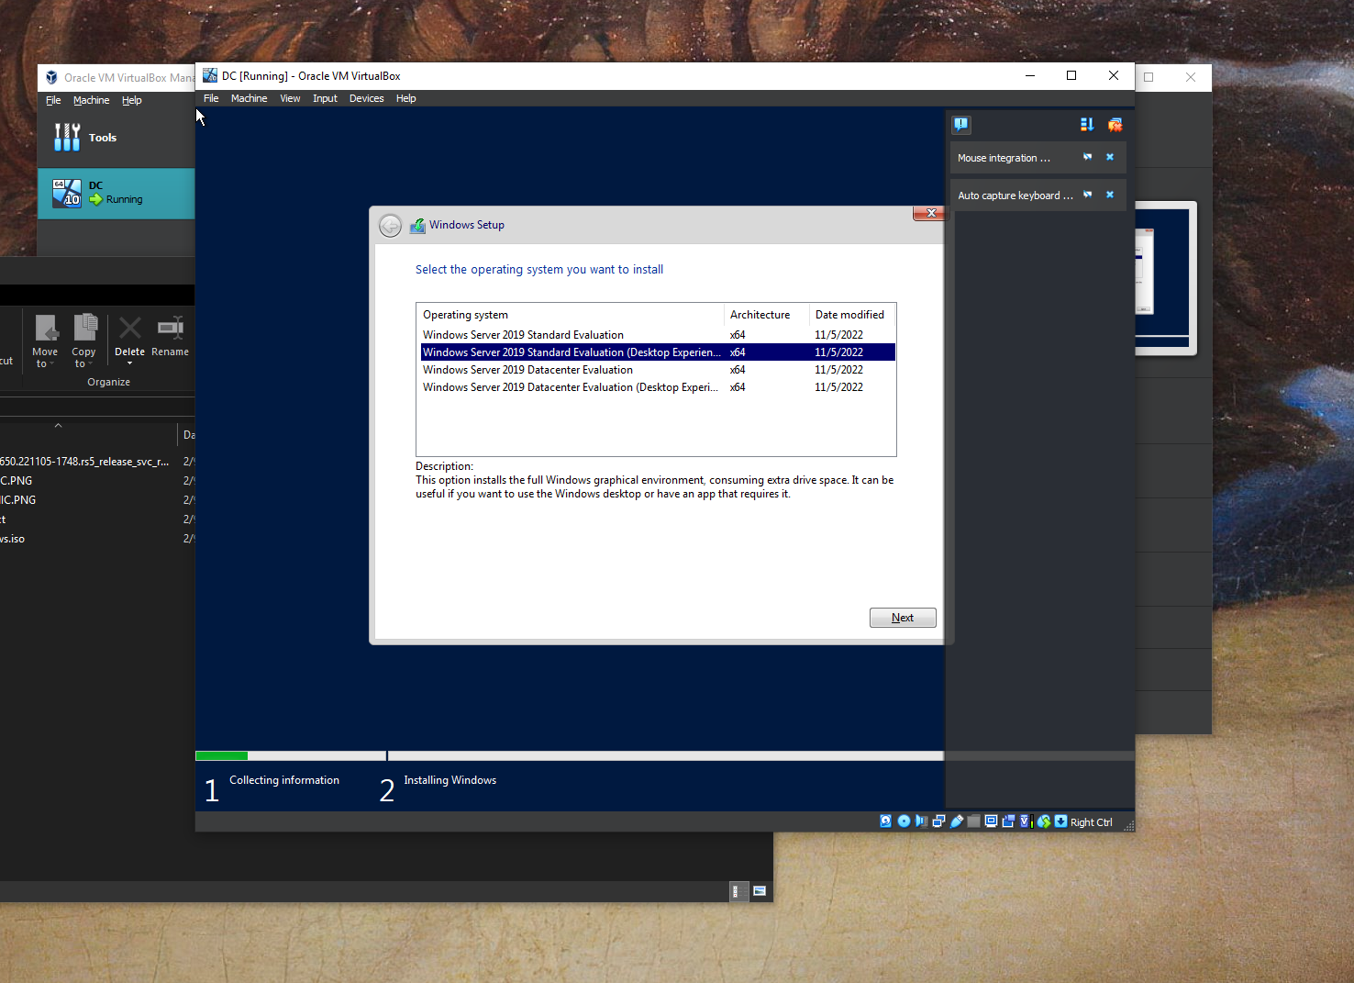Click the Auto capture keyboard notification text

click(x=1015, y=195)
